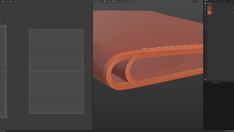The image size is (234, 132).
Task: Maximize the 2D pattern window with expand icon
Action: 90,1
